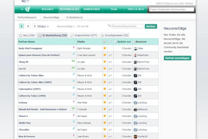Go to page 2
This screenshot has height=139, width=208.
28,26
